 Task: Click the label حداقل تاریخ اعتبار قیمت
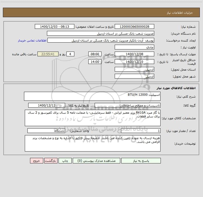[x=184, y=62]
